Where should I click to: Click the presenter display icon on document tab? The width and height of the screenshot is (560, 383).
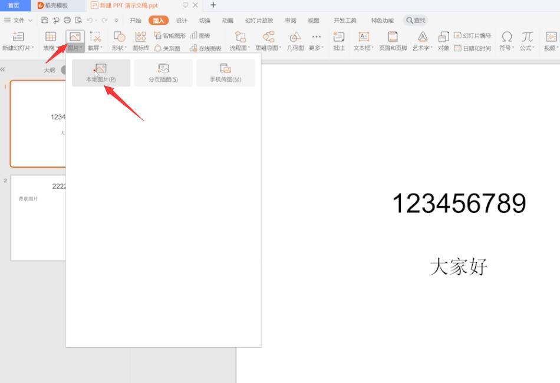185,5
